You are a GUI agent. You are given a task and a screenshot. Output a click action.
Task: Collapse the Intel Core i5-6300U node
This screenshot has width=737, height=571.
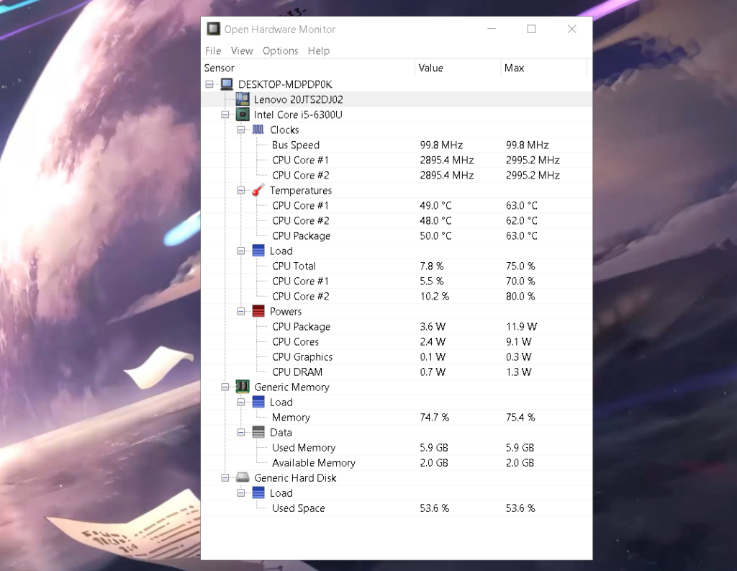[225, 114]
